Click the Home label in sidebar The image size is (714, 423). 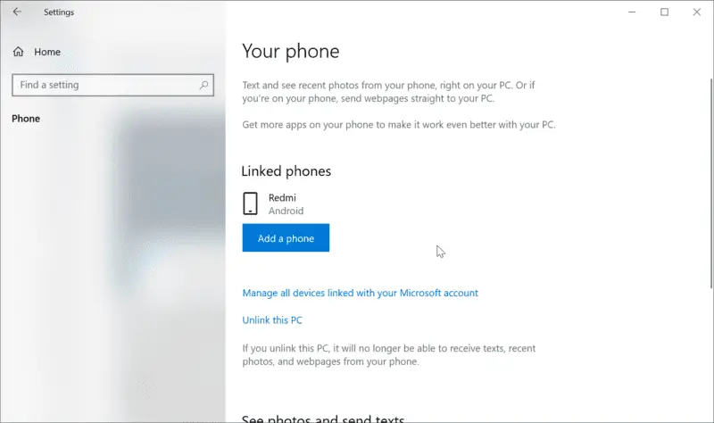point(47,52)
